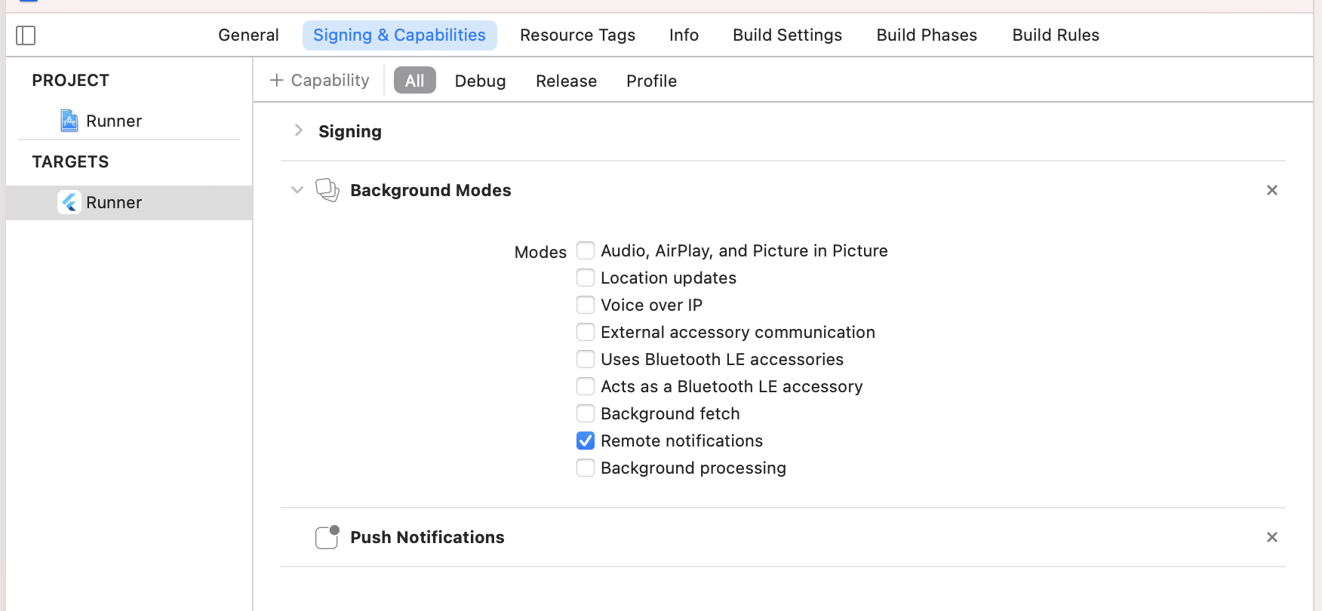The height and width of the screenshot is (611, 1322).
Task: Remove the Background Modes capability
Action: point(1271,190)
